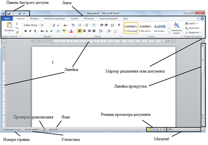Click the Save icon in quick access toolbar
The height and width of the screenshot is (145, 208).
pyautogui.click(x=9, y=13)
